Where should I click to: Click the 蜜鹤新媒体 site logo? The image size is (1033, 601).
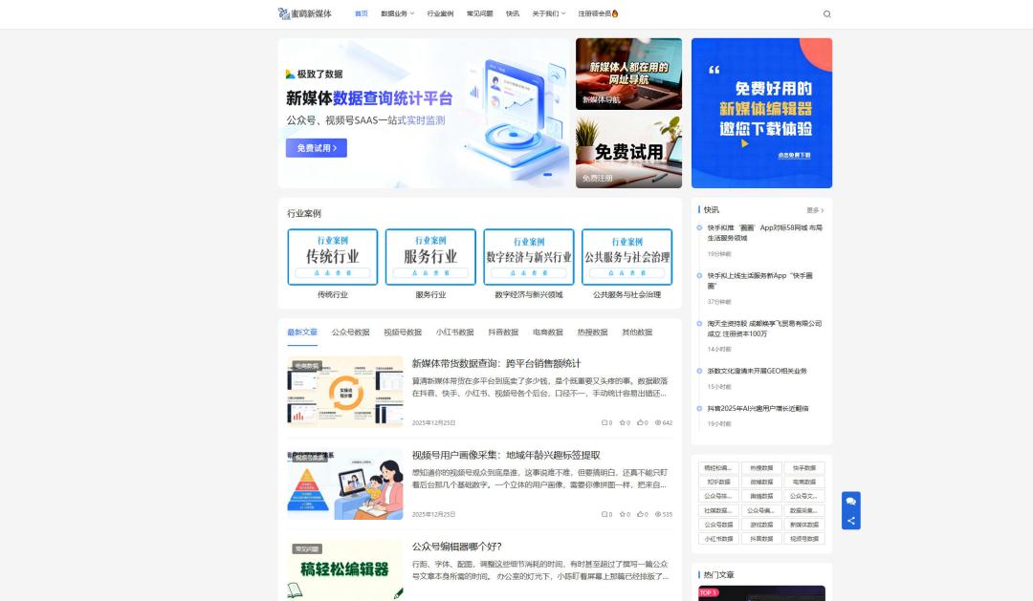(304, 13)
